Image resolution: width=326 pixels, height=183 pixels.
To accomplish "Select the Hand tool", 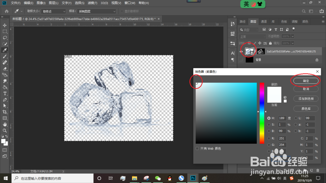I will [5, 124].
